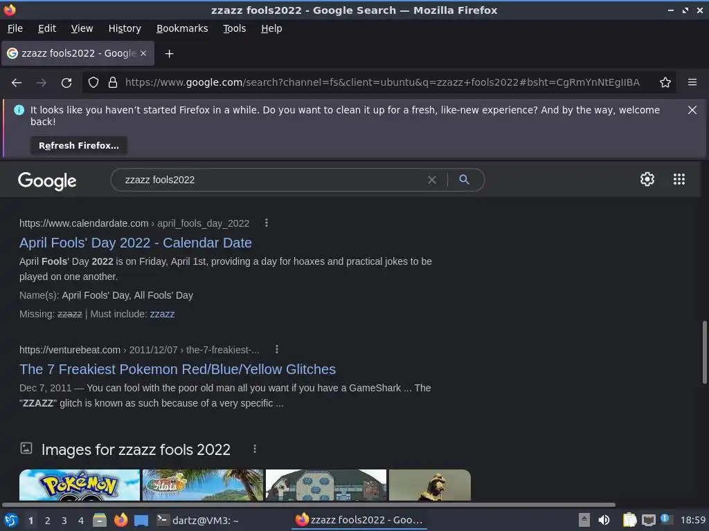Select the Firefox window taskbar entry
Viewport: 709px width, 531px height.
359,520
